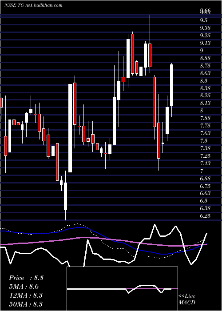Screen dimensions: 222x311
Task: Select the 6.25 price label
Action: pos(205,216)
